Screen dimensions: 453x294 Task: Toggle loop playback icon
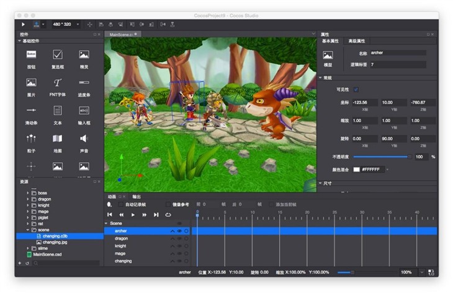(x=168, y=215)
